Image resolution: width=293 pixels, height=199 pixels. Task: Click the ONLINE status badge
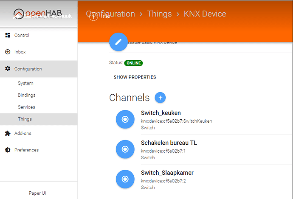tap(133, 63)
